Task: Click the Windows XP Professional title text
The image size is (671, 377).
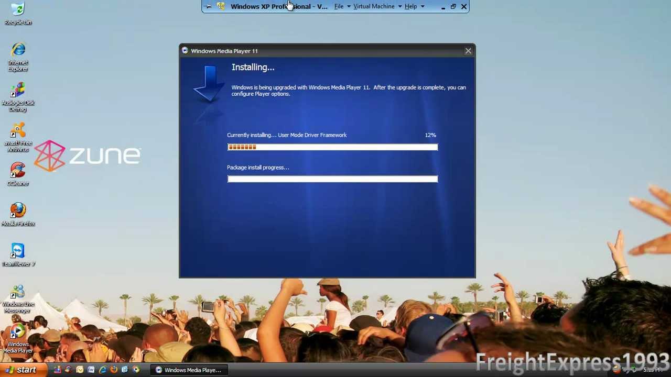Action: click(x=279, y=6)
